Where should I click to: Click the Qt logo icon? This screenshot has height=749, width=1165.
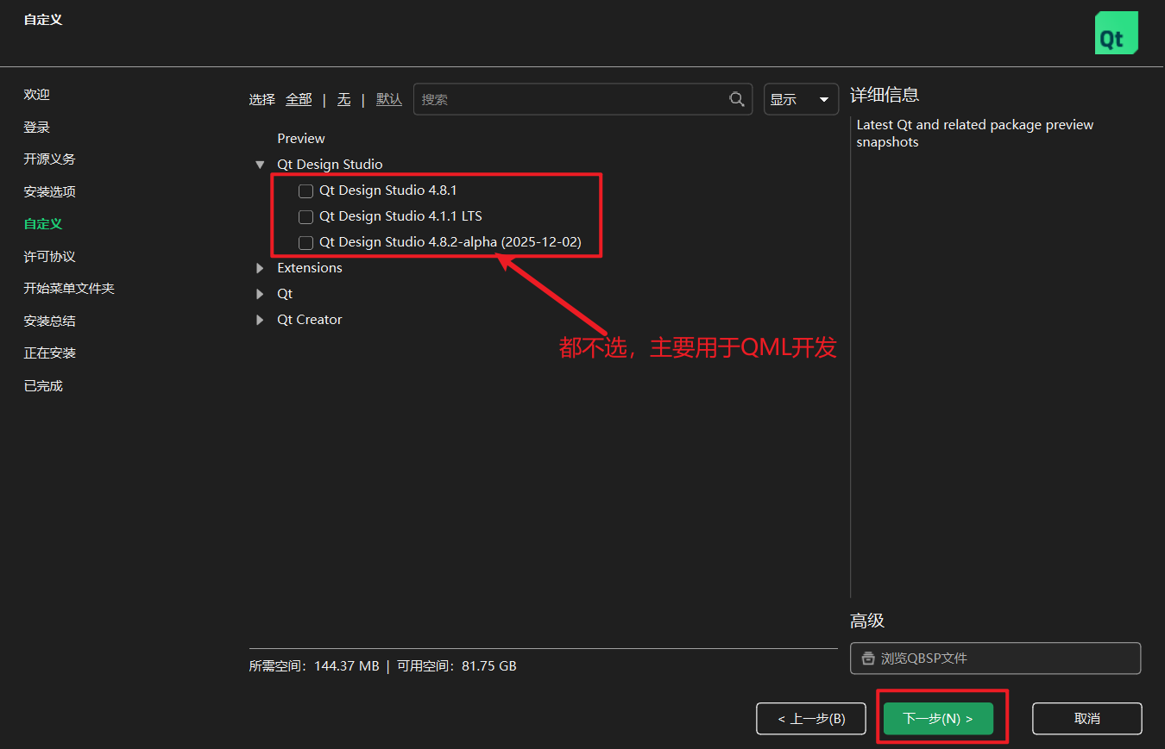[x=1116, y=33]
